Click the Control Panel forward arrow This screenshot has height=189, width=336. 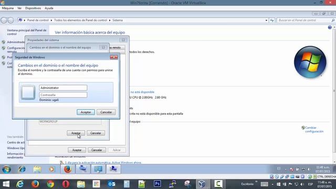pos(10,20)
